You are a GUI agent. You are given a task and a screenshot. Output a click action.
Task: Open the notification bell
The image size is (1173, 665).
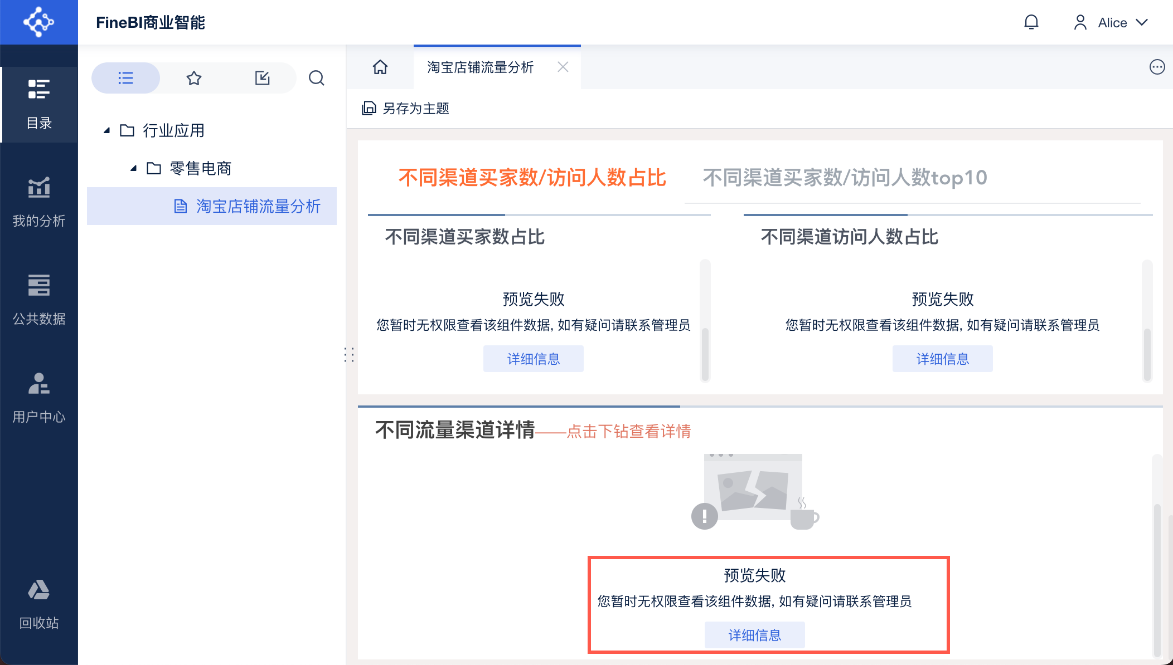1031,22
